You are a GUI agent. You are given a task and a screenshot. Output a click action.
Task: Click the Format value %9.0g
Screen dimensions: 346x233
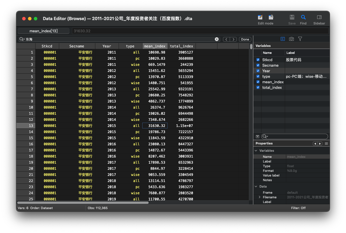click(x=292, y=171)
